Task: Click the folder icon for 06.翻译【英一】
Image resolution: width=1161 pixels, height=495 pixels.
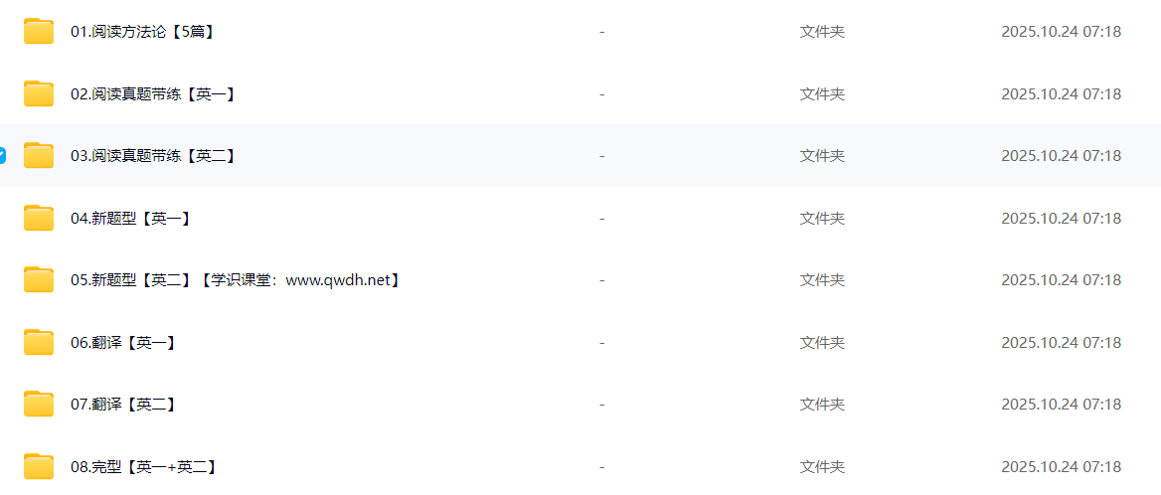Action: [x=39, y=343]
